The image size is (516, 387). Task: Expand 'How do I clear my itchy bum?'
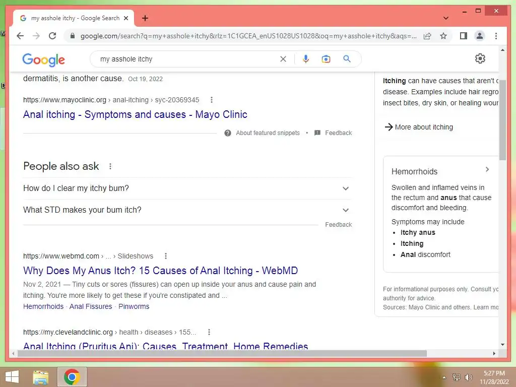(187, 188)
